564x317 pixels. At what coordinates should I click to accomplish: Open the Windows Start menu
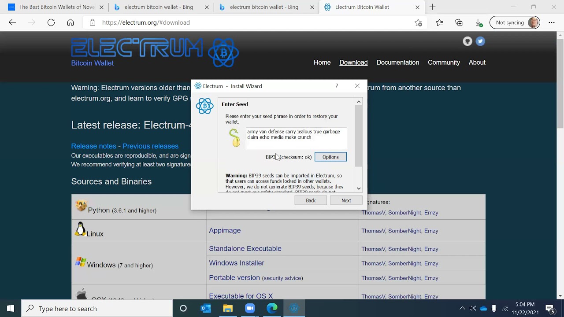click(x=11, y=309)
